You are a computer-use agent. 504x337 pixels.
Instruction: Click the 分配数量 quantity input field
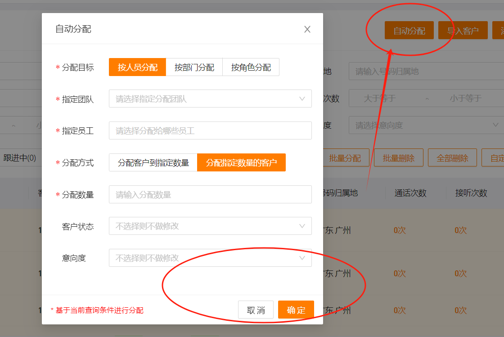[210, 194]
